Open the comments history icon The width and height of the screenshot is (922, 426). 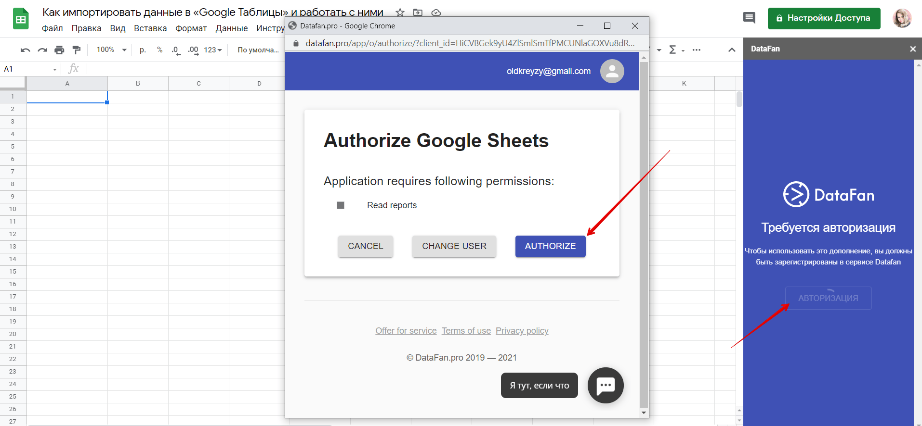(x=749, y=18)
